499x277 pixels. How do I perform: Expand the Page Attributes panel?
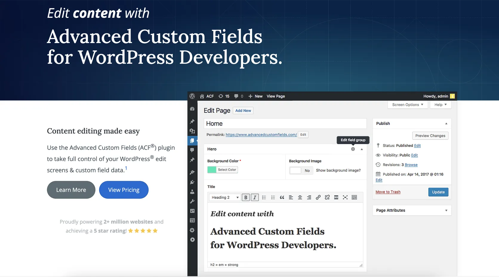pos(446,211)
